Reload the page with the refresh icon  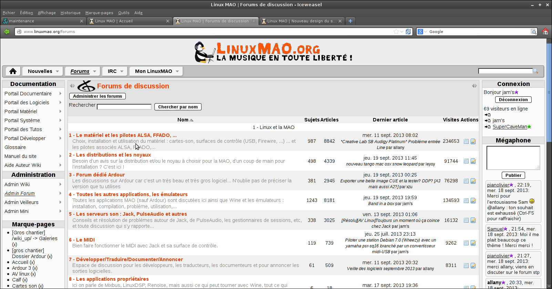coord(408,32)
